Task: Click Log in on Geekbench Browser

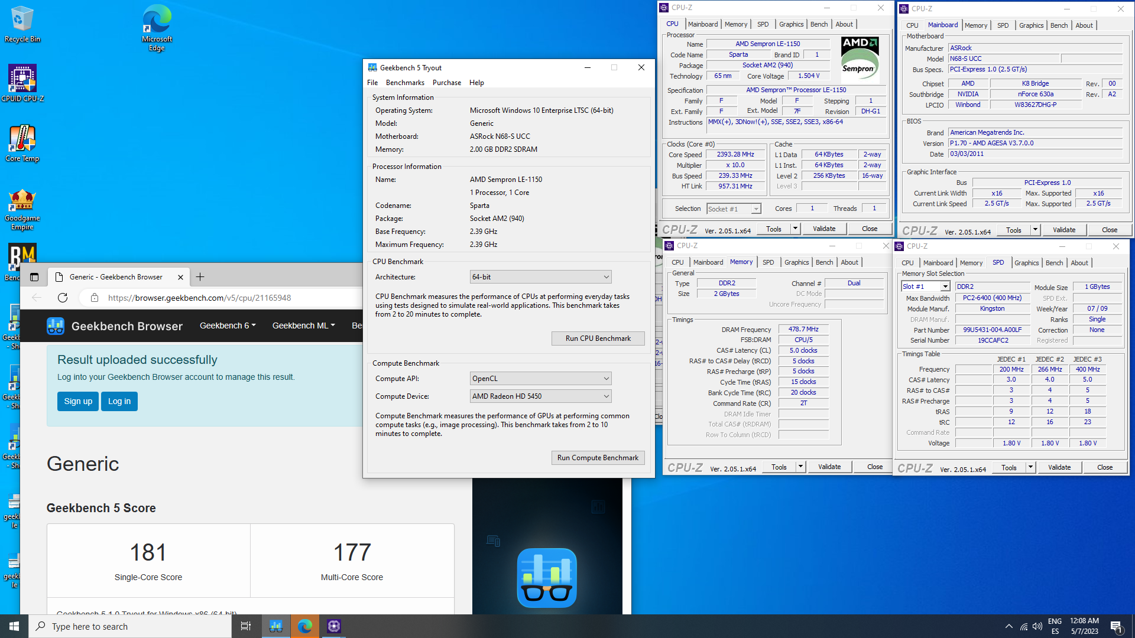Action: [119, 401]
